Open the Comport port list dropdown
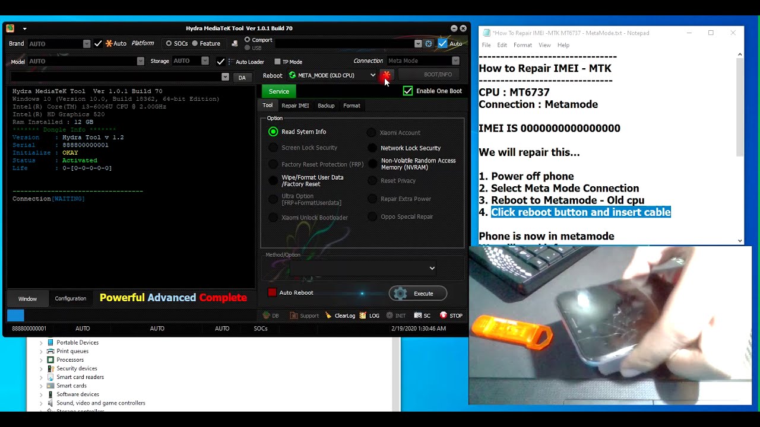The image size is (760, 427). (x=418, y=44)
